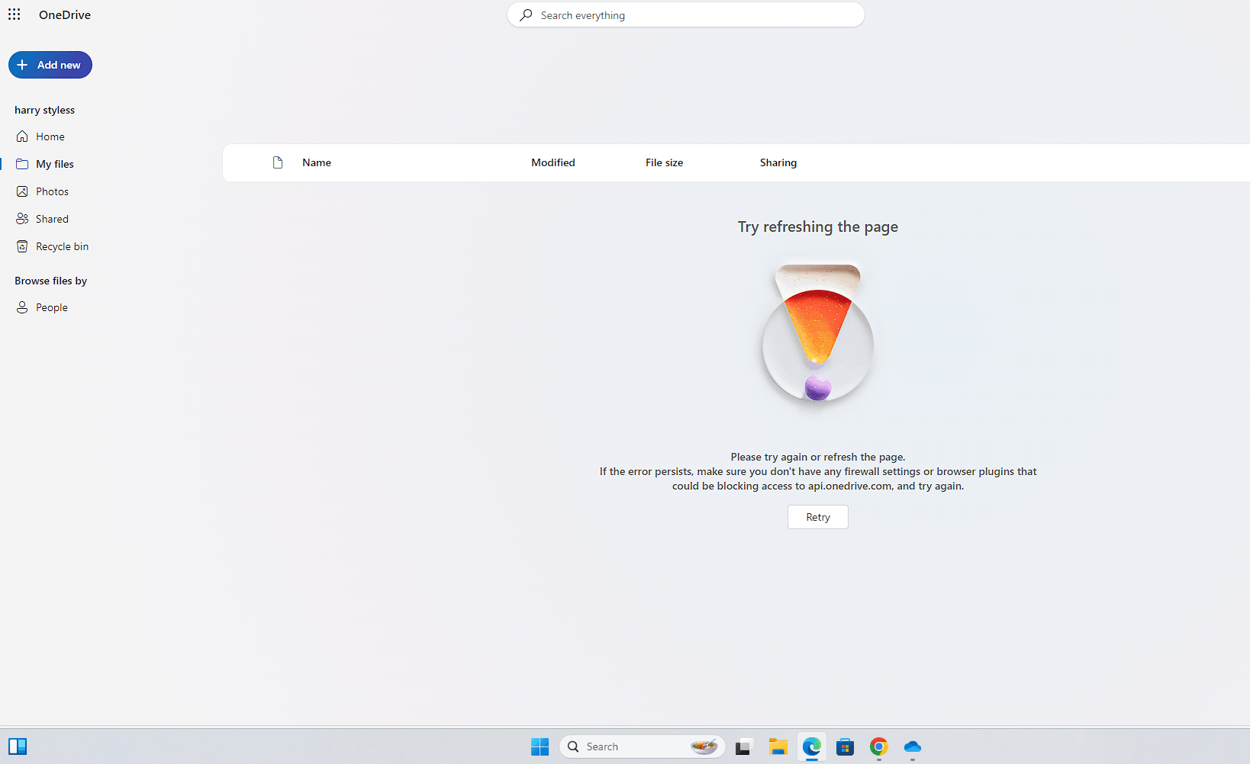Viewport: 1250px width, 764px height.
Task: Click the Recycle bin icon
Action: tap(22, 246)
